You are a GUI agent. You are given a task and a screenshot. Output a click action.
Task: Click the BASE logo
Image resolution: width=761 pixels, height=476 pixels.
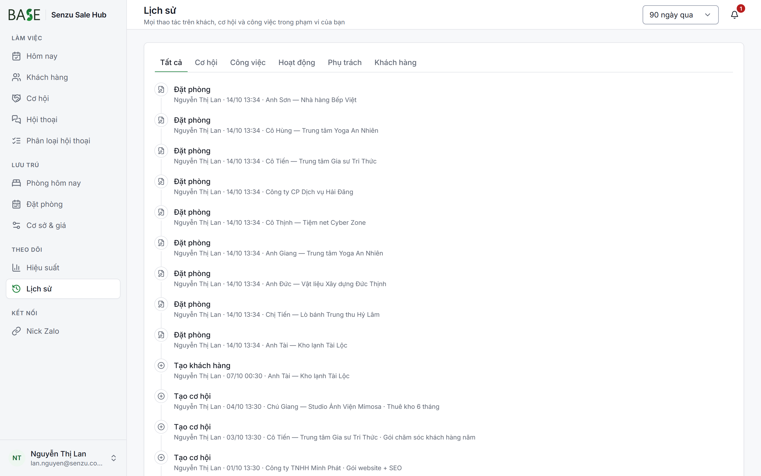[x=24, y=15]
